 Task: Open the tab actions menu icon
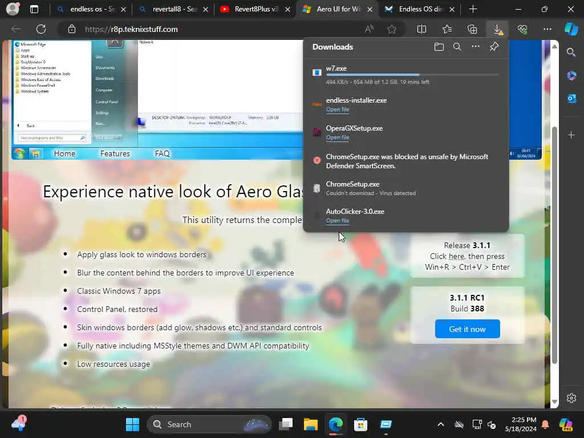click(34, 9)
